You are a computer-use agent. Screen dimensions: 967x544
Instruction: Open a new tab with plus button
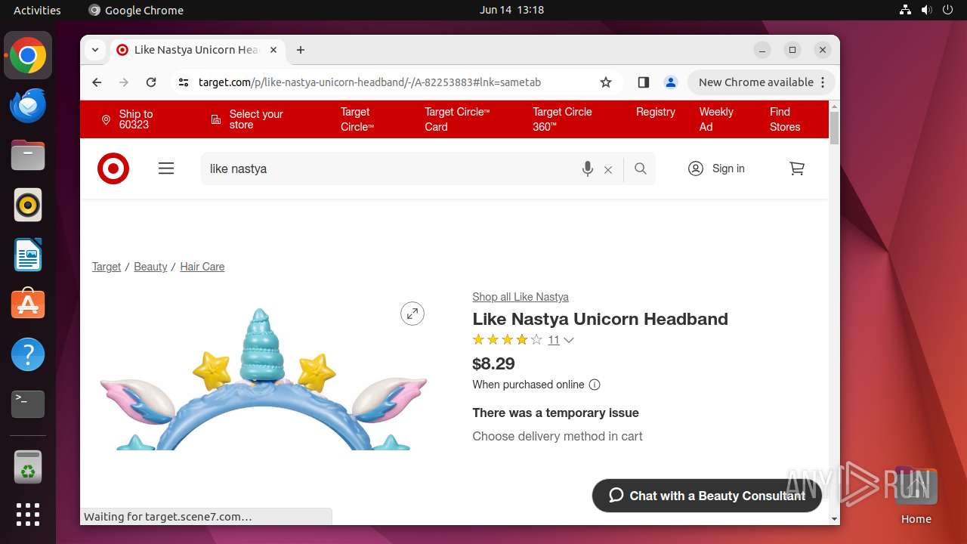[301, 50]
